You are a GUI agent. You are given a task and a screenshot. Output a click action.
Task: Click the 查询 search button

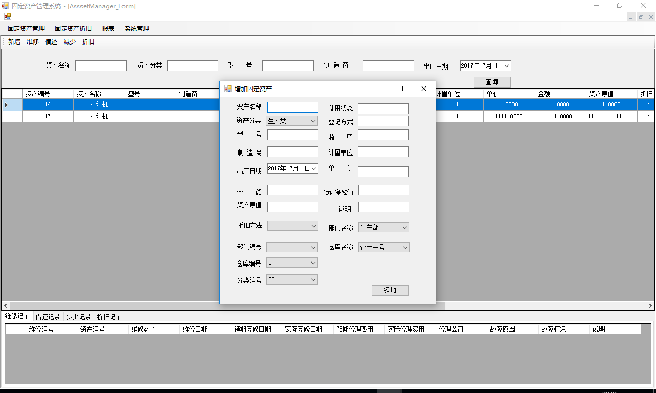(492, 82)
